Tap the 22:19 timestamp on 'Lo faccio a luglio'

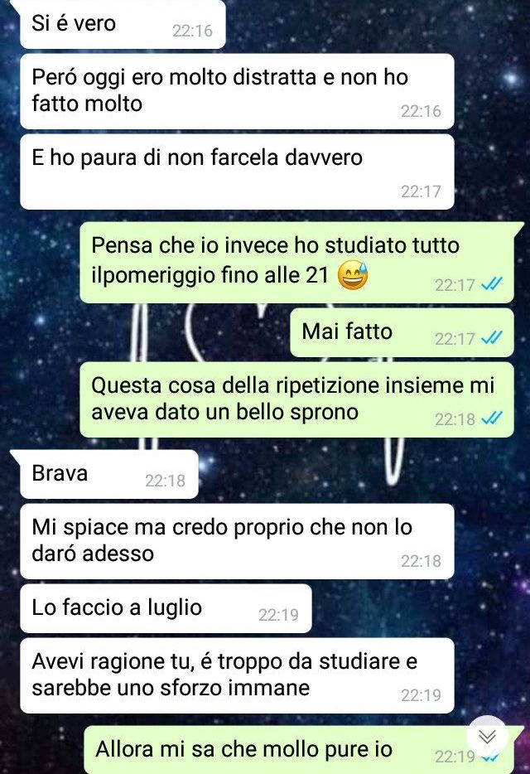click(x=278, y=615)
